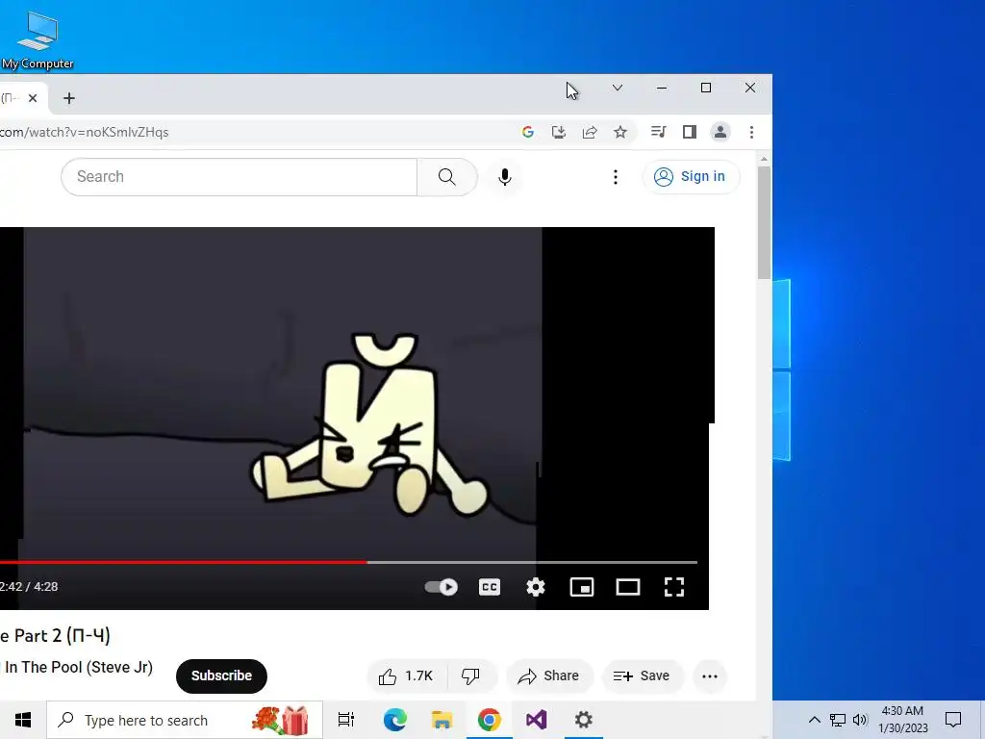The width and height of the screenshot is (985, 739).
Task: Open My Computer desktop icon
Action: [38, 38]
